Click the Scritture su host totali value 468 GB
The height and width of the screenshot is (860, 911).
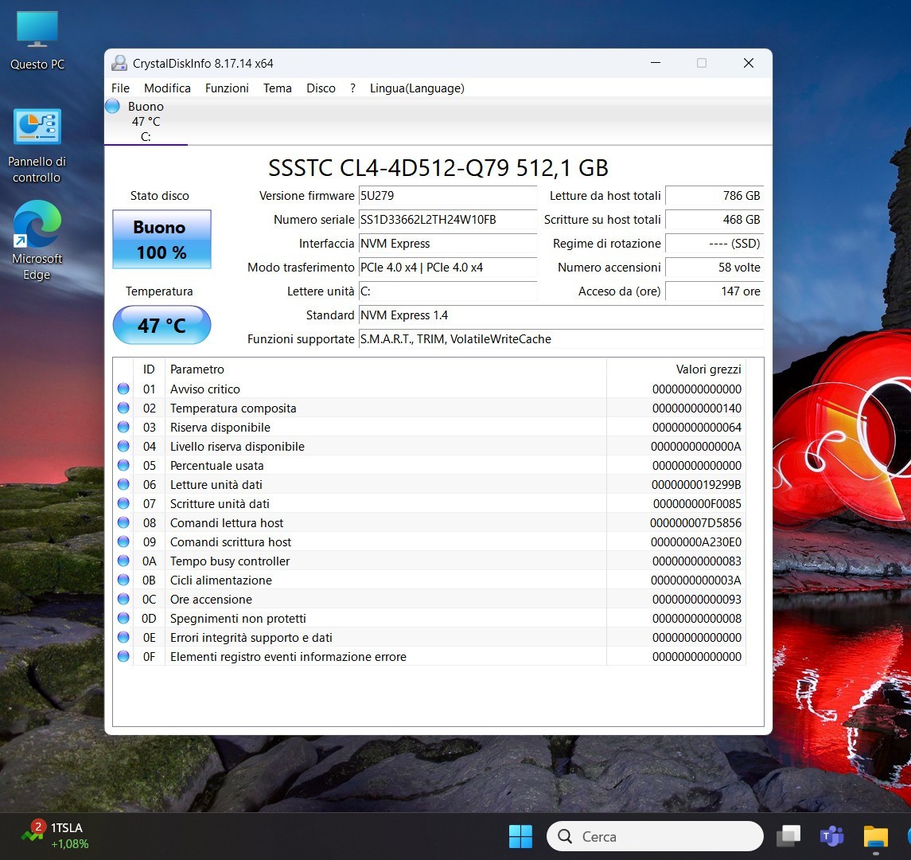714,219
